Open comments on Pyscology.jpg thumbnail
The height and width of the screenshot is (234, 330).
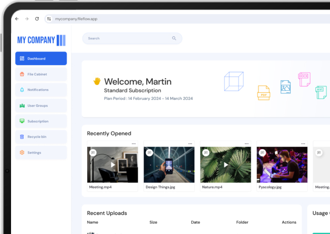click(262, 153)
